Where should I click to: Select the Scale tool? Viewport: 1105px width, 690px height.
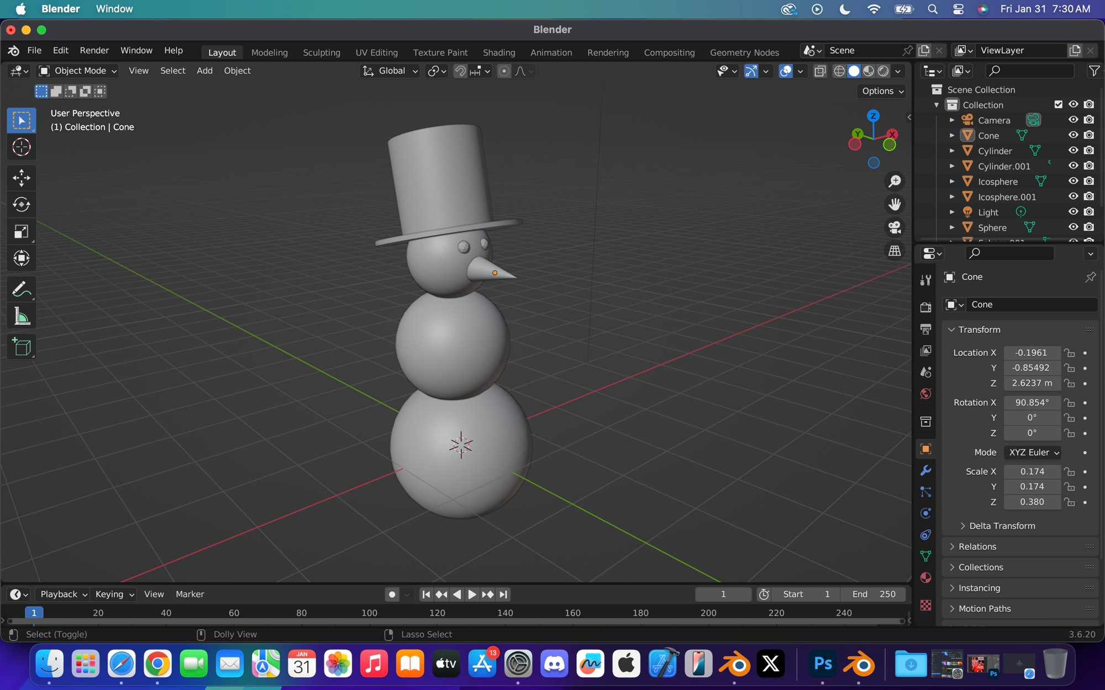(x=22, y=232)
